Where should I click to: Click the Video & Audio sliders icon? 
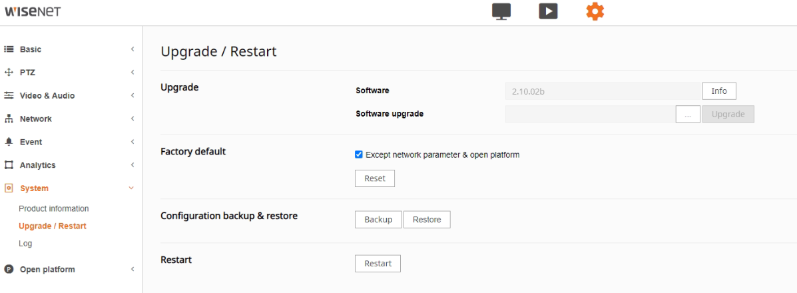pos(9,96)
